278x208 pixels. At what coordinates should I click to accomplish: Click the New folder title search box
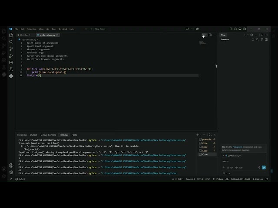[139, 29]
